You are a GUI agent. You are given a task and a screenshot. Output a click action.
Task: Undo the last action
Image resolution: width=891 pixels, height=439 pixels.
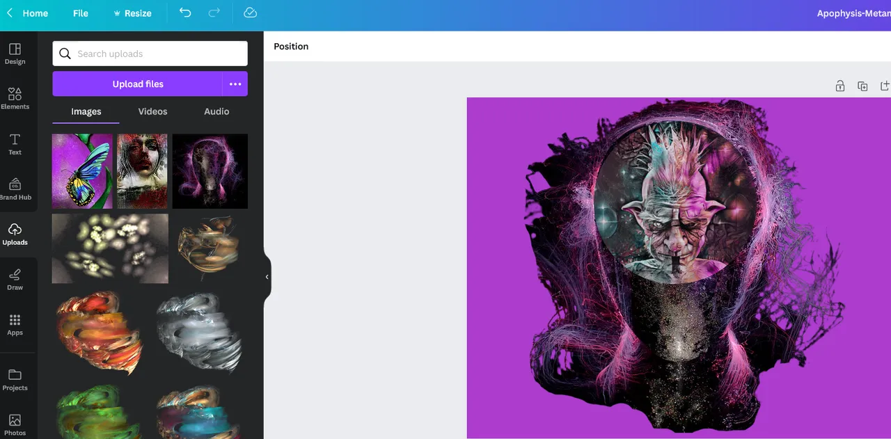point(185,13)
